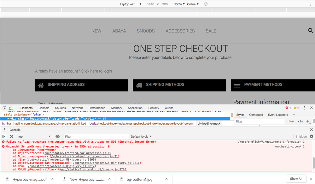This screenshot has width=315, height=184.
Task: Open DevTools three-dot customize menu
Action: tap(304, 108)
